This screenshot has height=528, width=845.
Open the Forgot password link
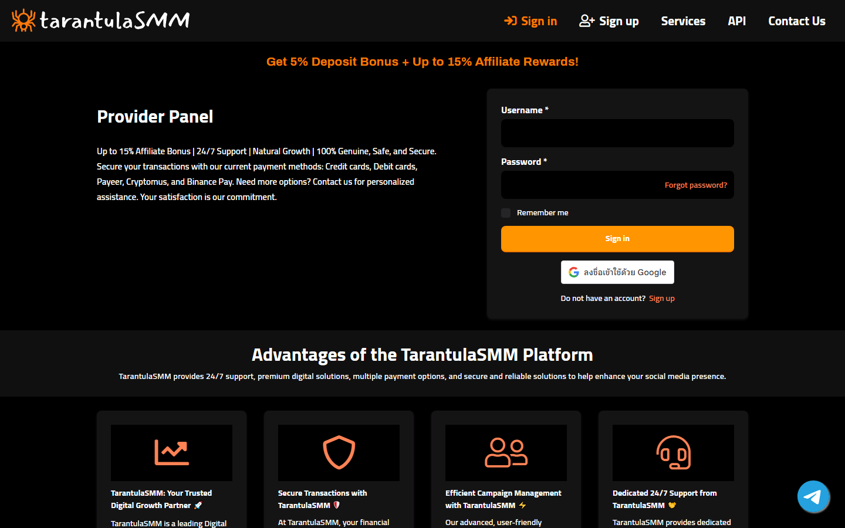696,185
